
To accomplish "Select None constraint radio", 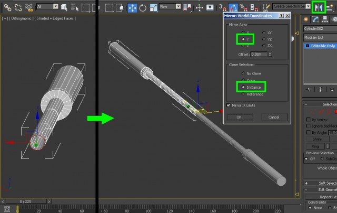I will click(310, 208).
